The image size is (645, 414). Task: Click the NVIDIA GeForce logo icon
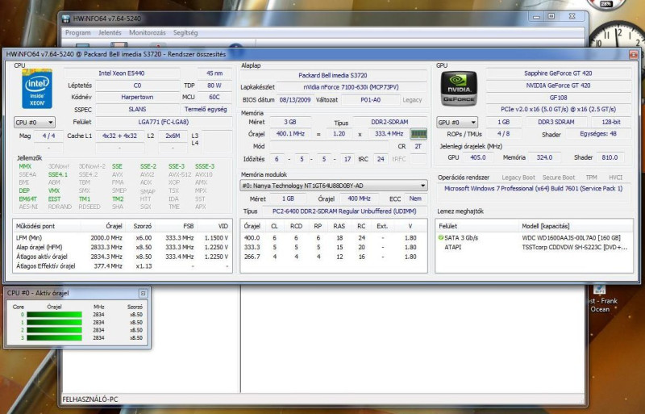point(459,89)
